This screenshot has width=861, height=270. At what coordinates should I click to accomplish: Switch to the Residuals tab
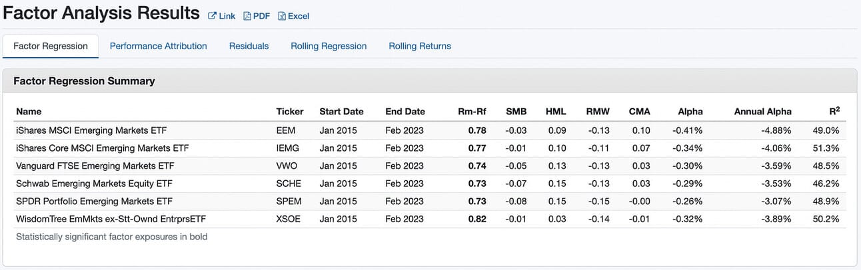[249, 46]
